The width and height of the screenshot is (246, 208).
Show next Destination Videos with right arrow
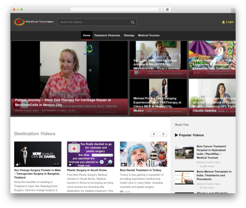[163, 134]
